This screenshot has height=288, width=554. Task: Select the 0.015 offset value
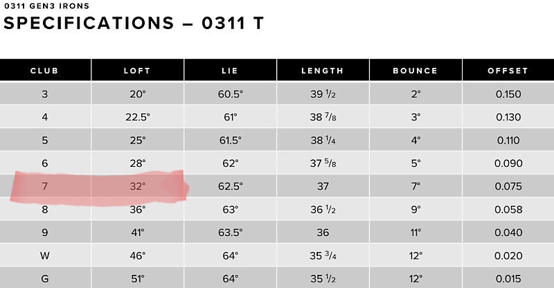pyautogui.click(x=508, y=278)
